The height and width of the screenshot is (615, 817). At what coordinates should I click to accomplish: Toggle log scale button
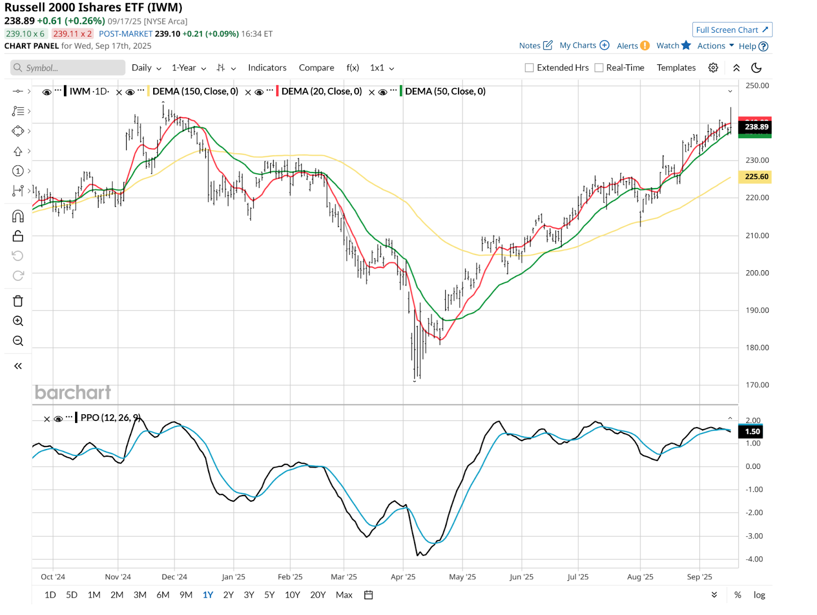pyautogui.click(x=759, y=595)
